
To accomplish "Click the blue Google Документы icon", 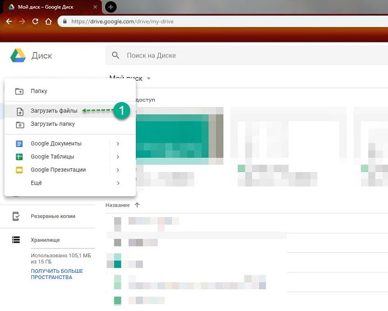I will coord(19,144).
